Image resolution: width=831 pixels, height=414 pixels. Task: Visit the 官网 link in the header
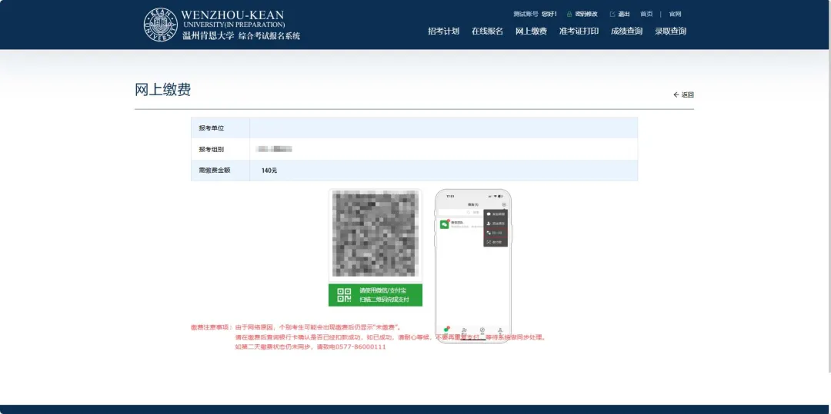(x=675, y=14)
